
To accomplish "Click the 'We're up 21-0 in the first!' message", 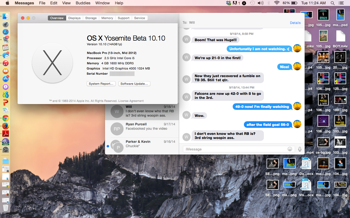I will coord(218,58).
